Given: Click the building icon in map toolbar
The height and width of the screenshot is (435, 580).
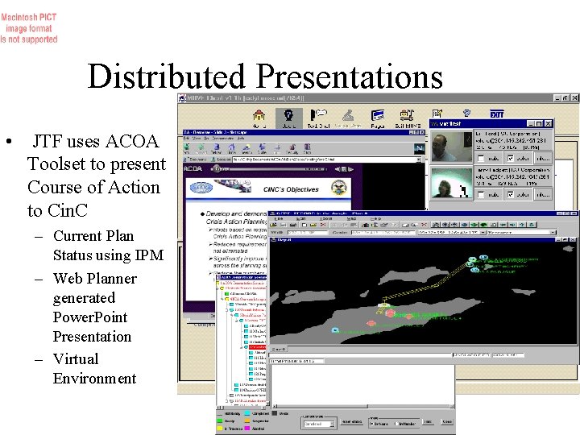Looking at the screenshot, I should 366,225.
